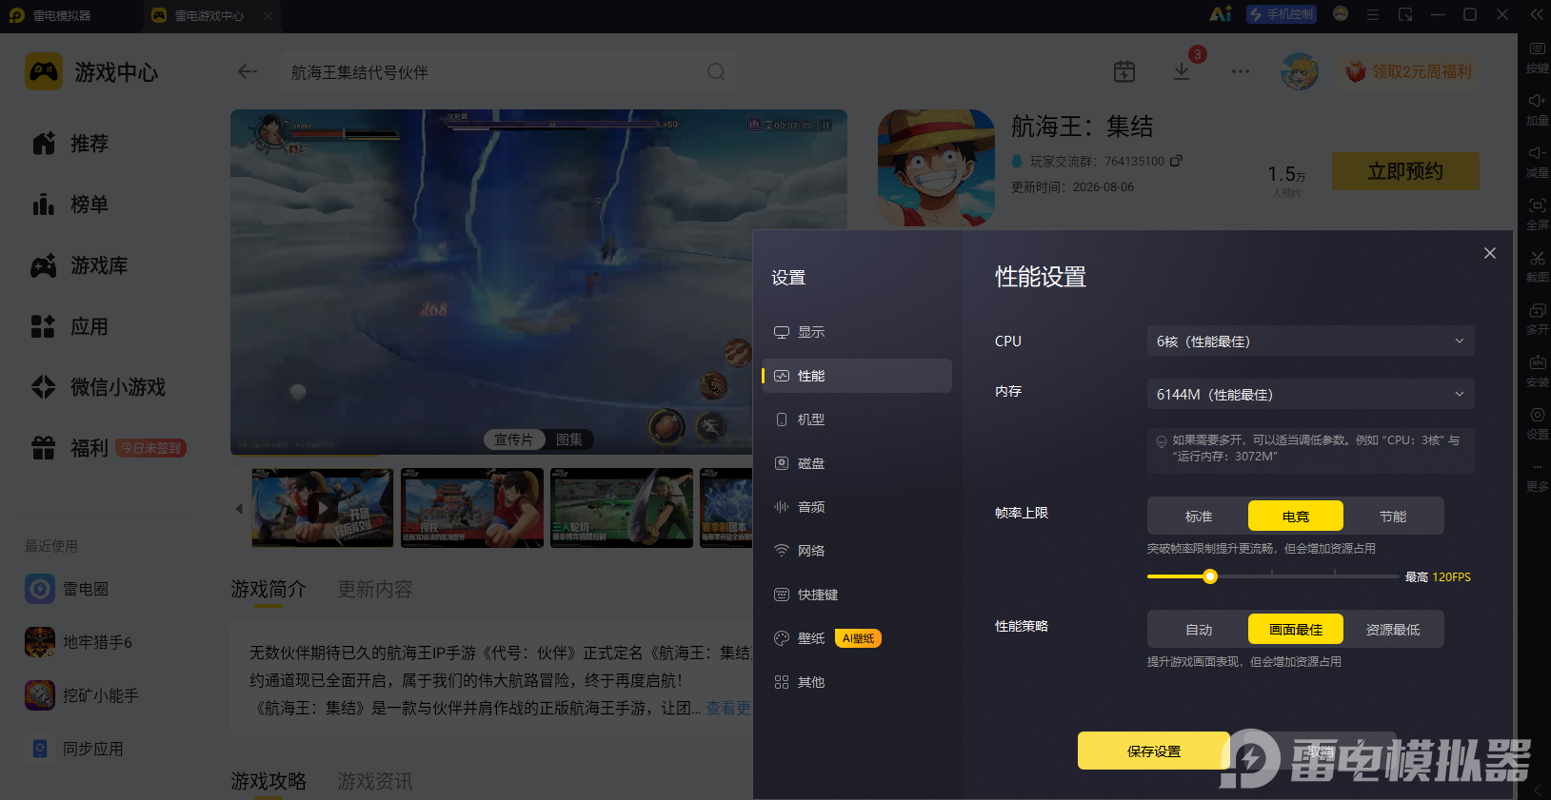Open the 音频 settings tab
Image resolution: width=1551 pixels, height=800 pixels.
(x=857, y=507)
